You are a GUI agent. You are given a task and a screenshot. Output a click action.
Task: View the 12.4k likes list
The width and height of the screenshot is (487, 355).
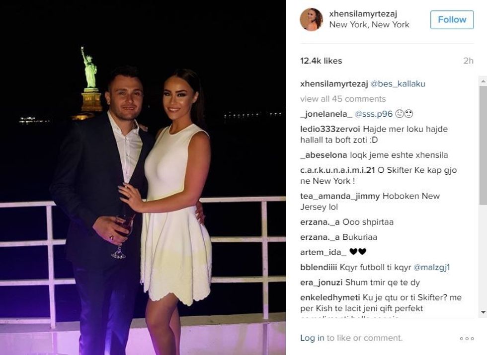(x=321, y=61)
